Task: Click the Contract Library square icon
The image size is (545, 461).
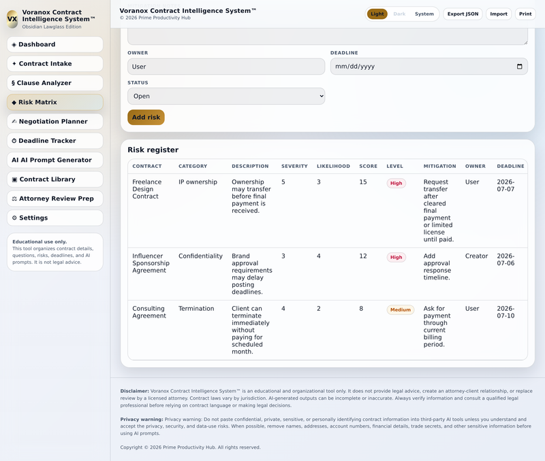Action: click(14, 180)
